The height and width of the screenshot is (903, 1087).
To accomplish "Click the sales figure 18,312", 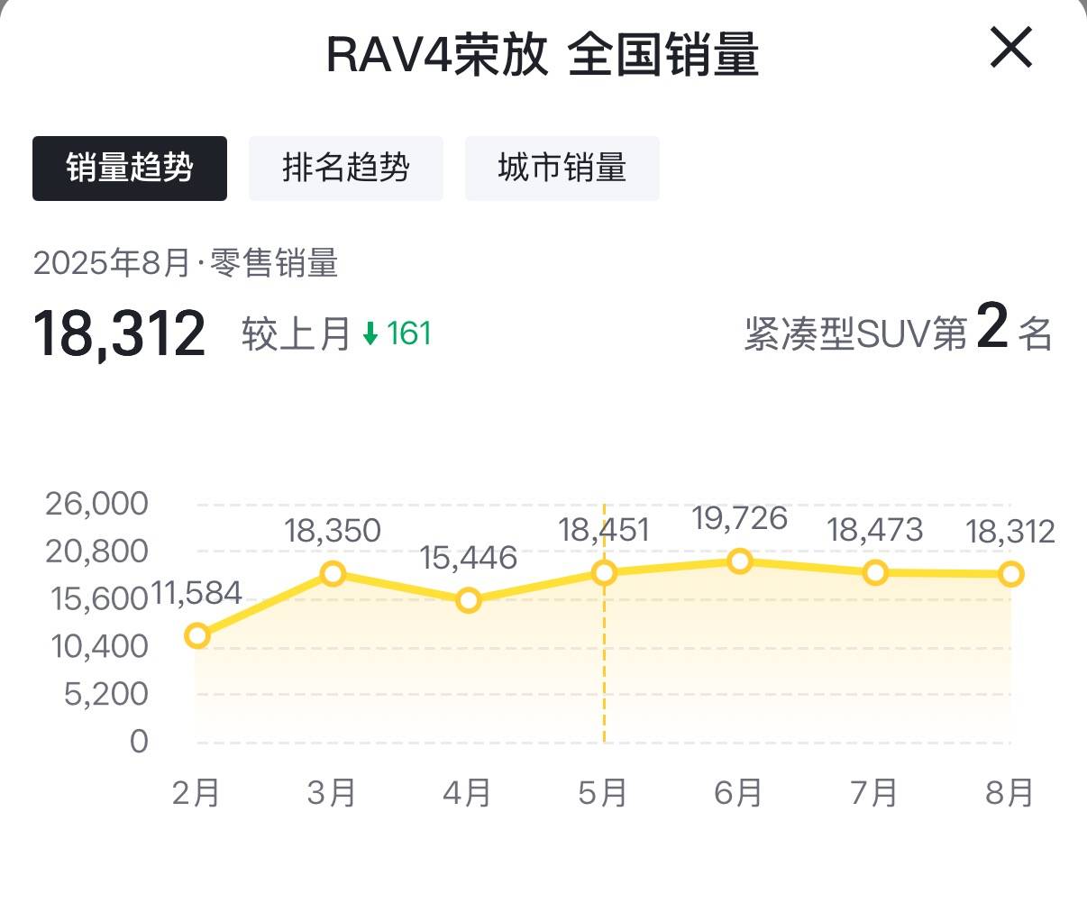I will tap(119, 332).
